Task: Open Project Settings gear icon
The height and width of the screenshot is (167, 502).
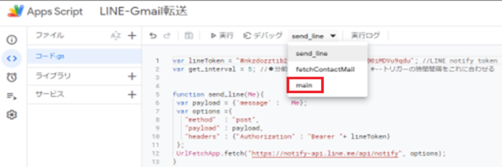Action: (12, 115)
